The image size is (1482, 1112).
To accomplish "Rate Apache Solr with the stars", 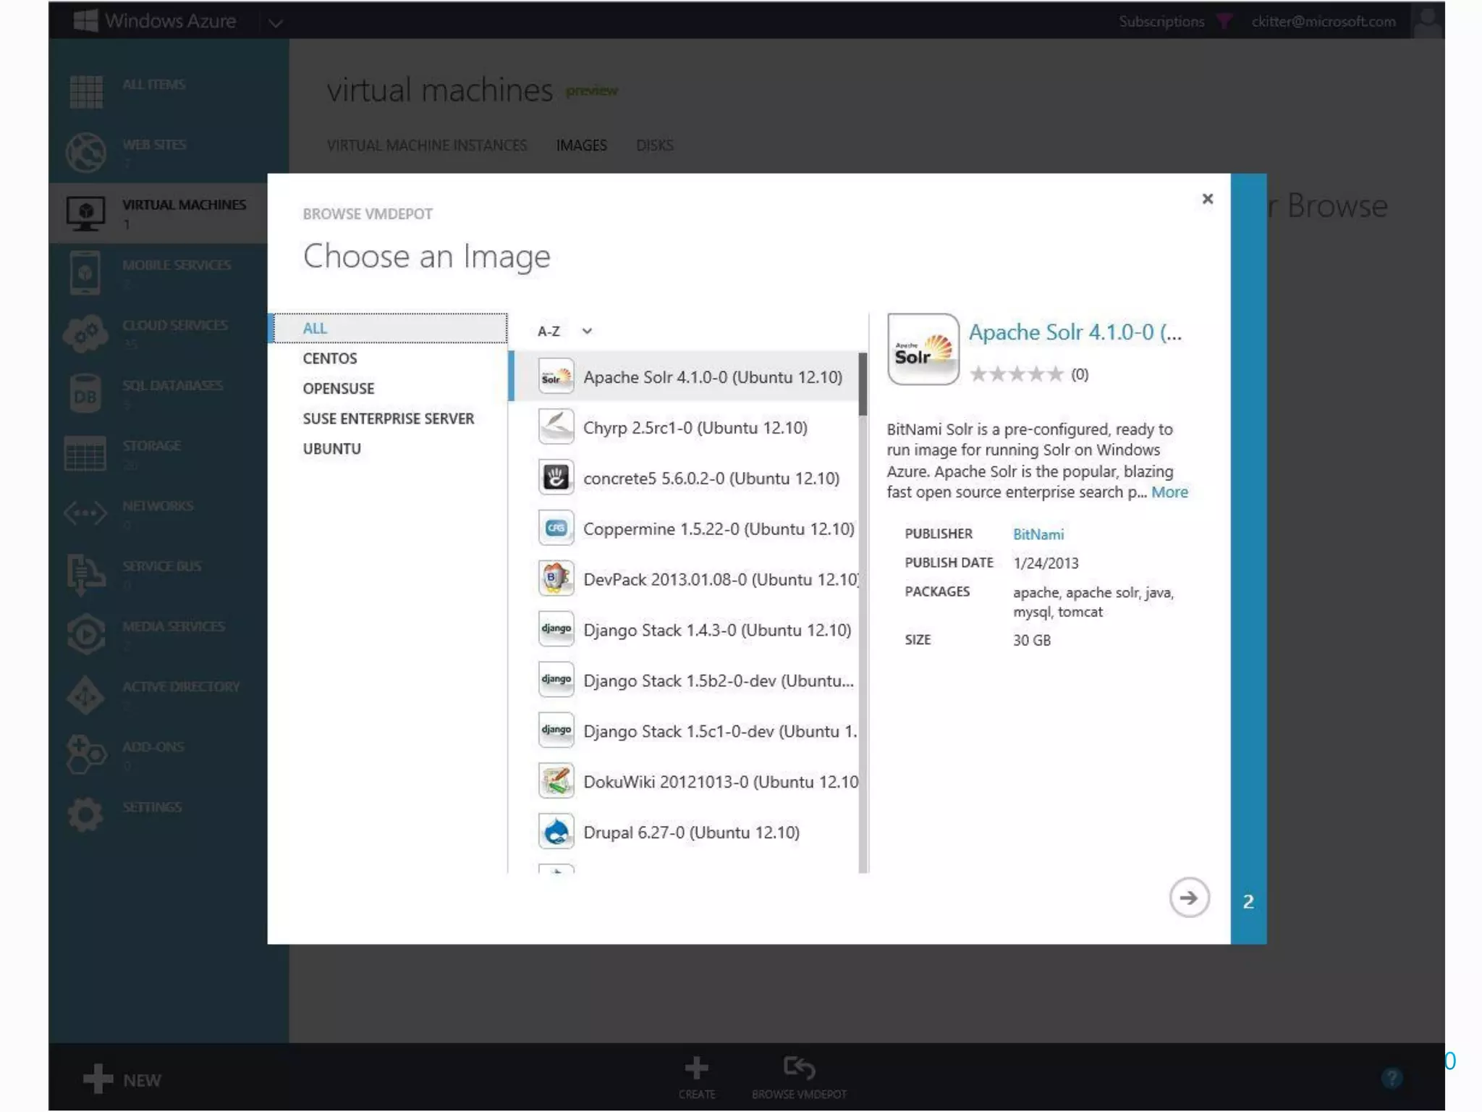I will (x=1016, y=374).
